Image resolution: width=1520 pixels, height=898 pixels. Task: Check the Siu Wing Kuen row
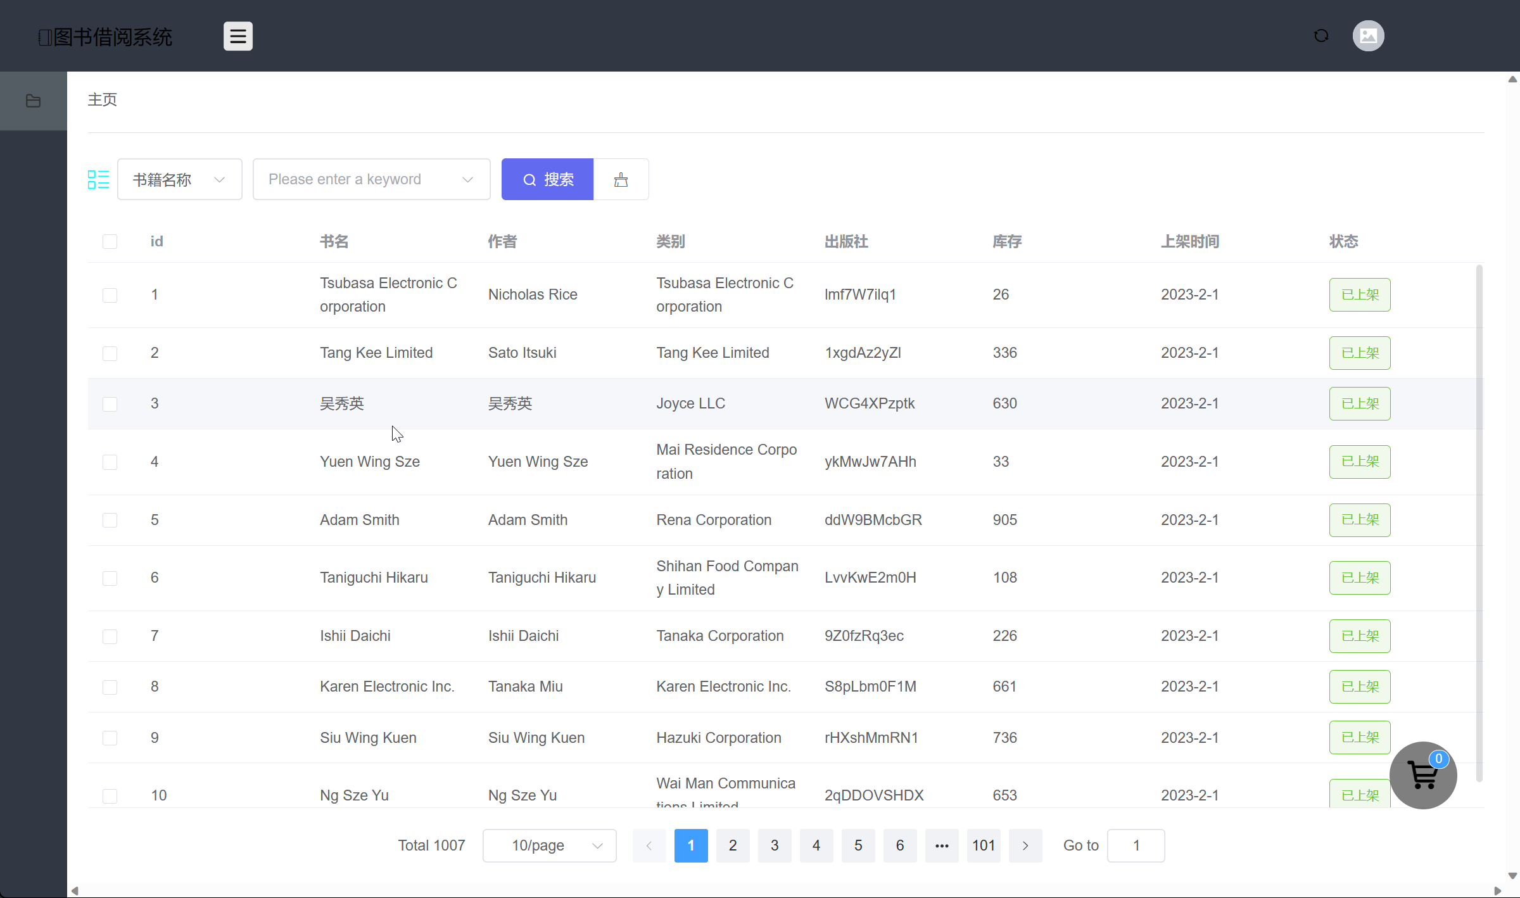[x=110, y=738]
